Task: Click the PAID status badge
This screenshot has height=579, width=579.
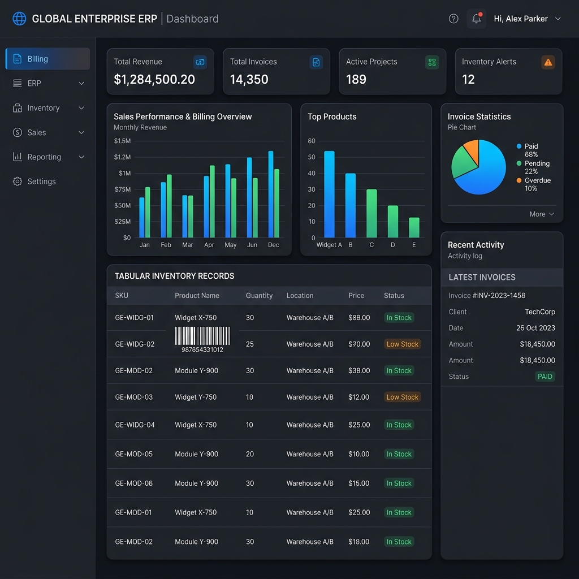Action: click(x=545, y=376)
